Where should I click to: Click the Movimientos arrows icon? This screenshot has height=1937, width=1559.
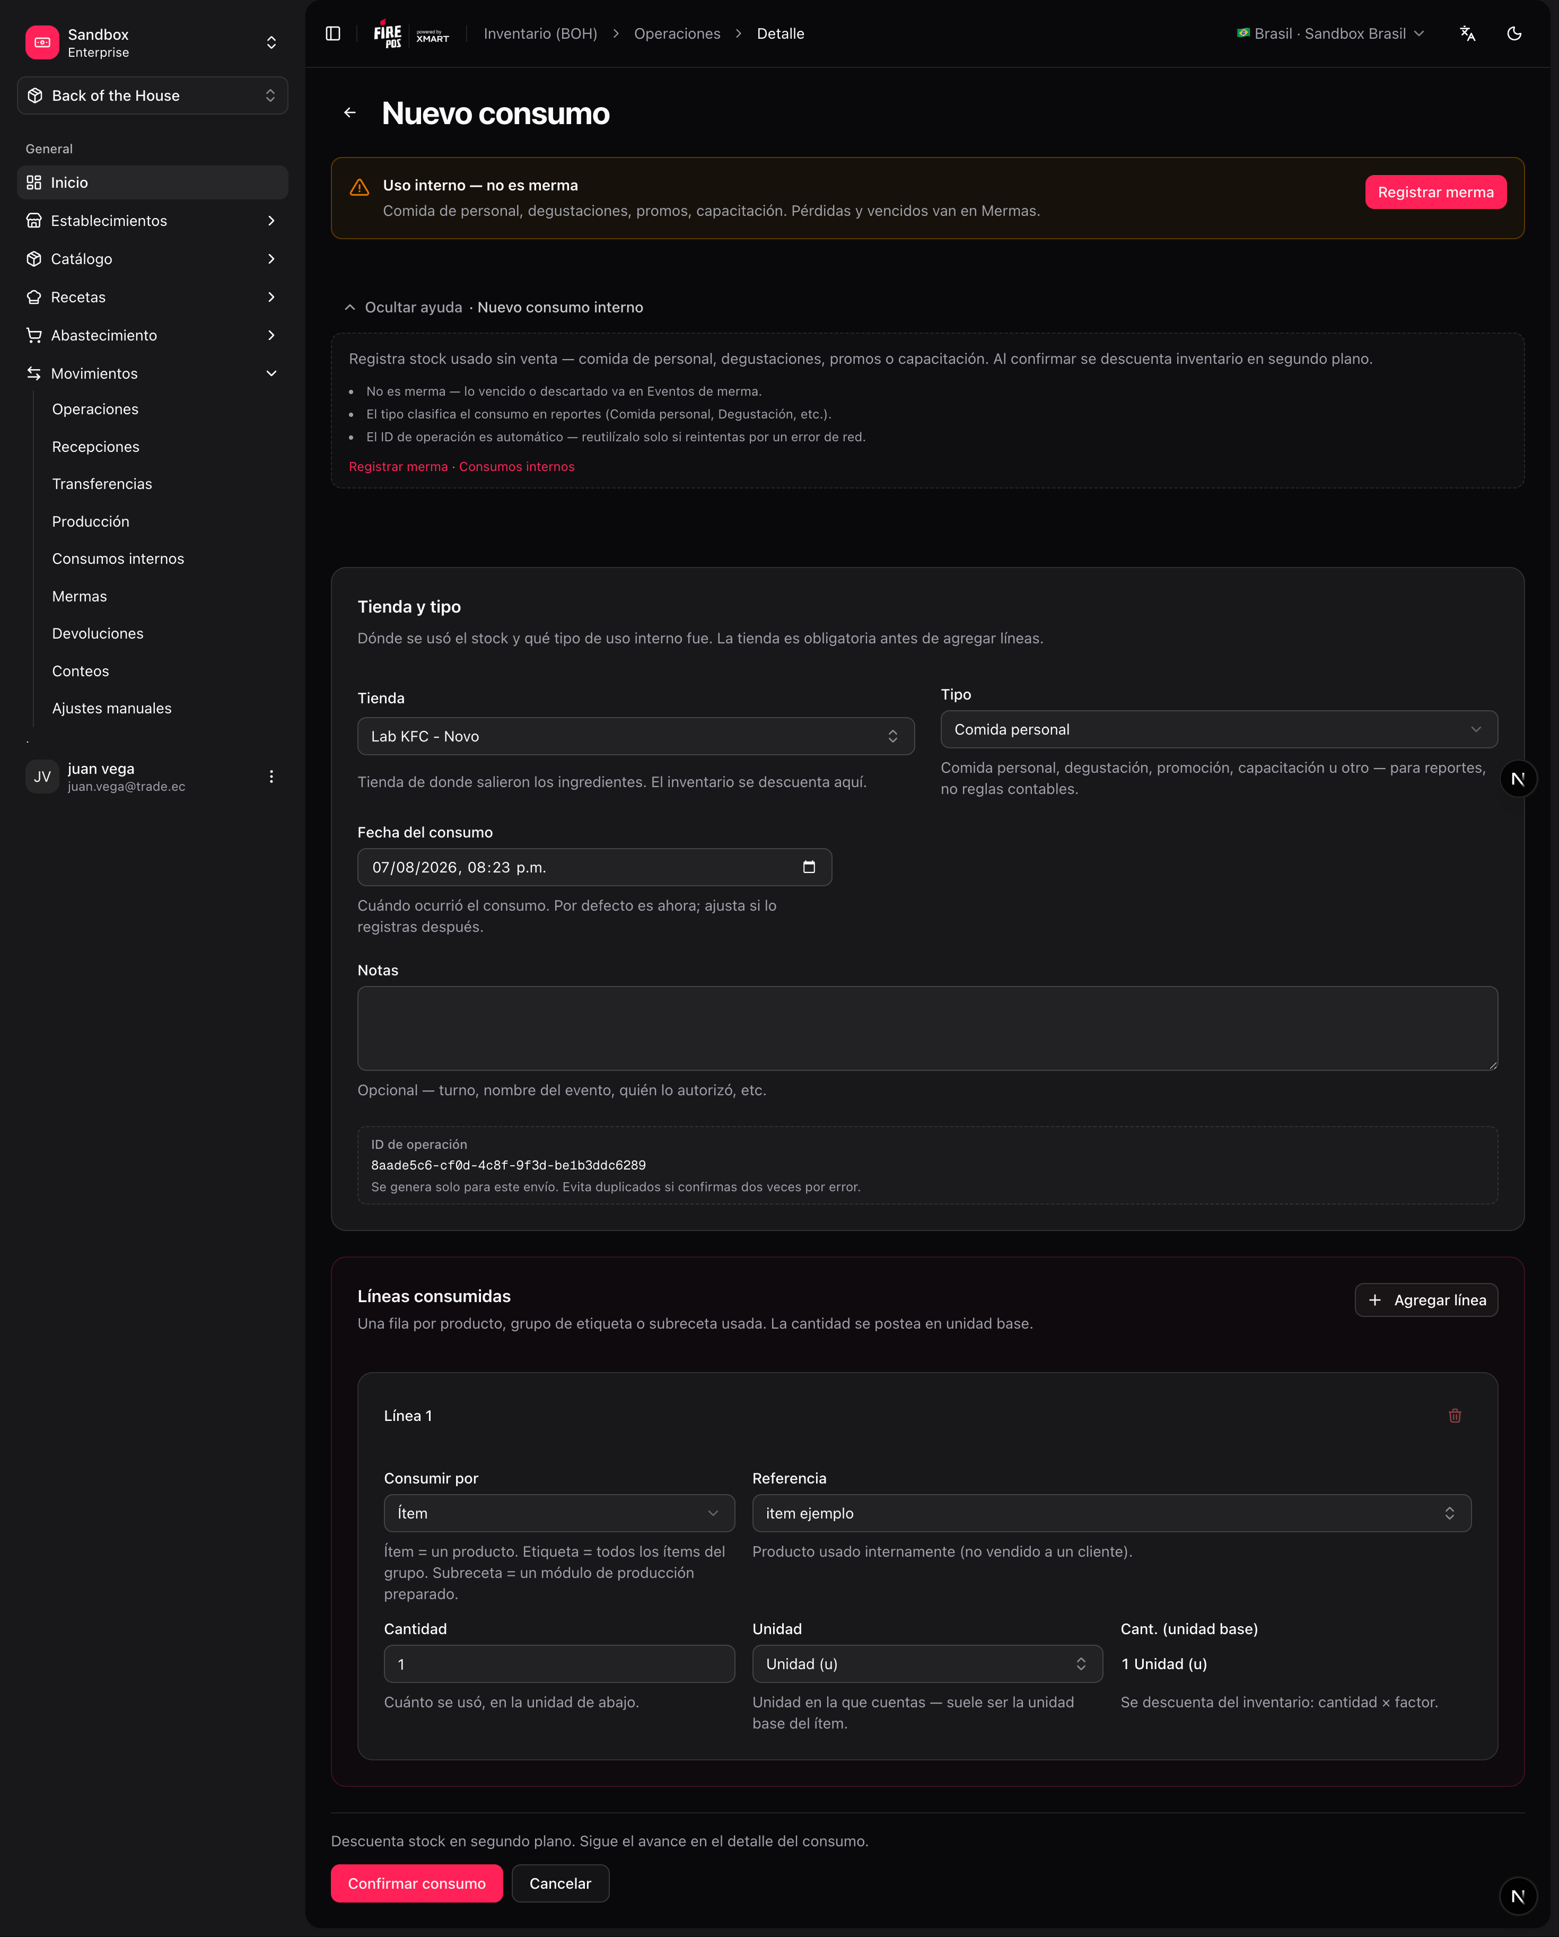point(34,373)
